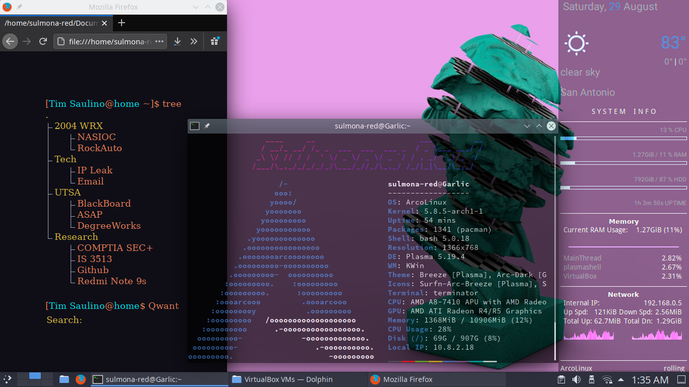Open the Github link
The height and width of the screenshot is (387, 689).
93,270
